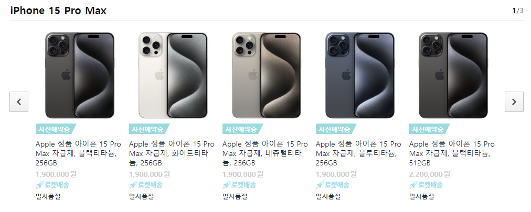The width and height of the screenshot is (531, 212).
Task: Open the Natural Titanium 256GB phone image
Action: coord(267,75)
